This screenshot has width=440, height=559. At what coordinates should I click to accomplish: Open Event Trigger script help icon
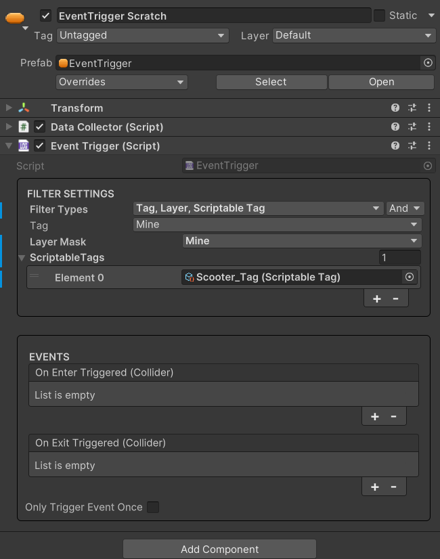click(395, 146)
